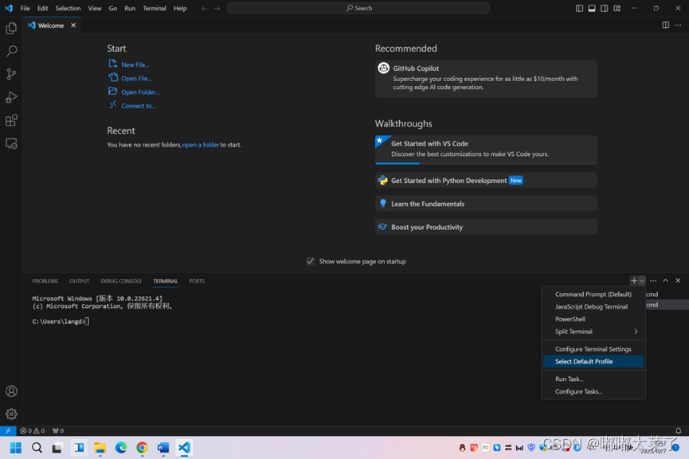Toggle Panel layout button
Screen dimensions: 689x459
pos(592,8)
